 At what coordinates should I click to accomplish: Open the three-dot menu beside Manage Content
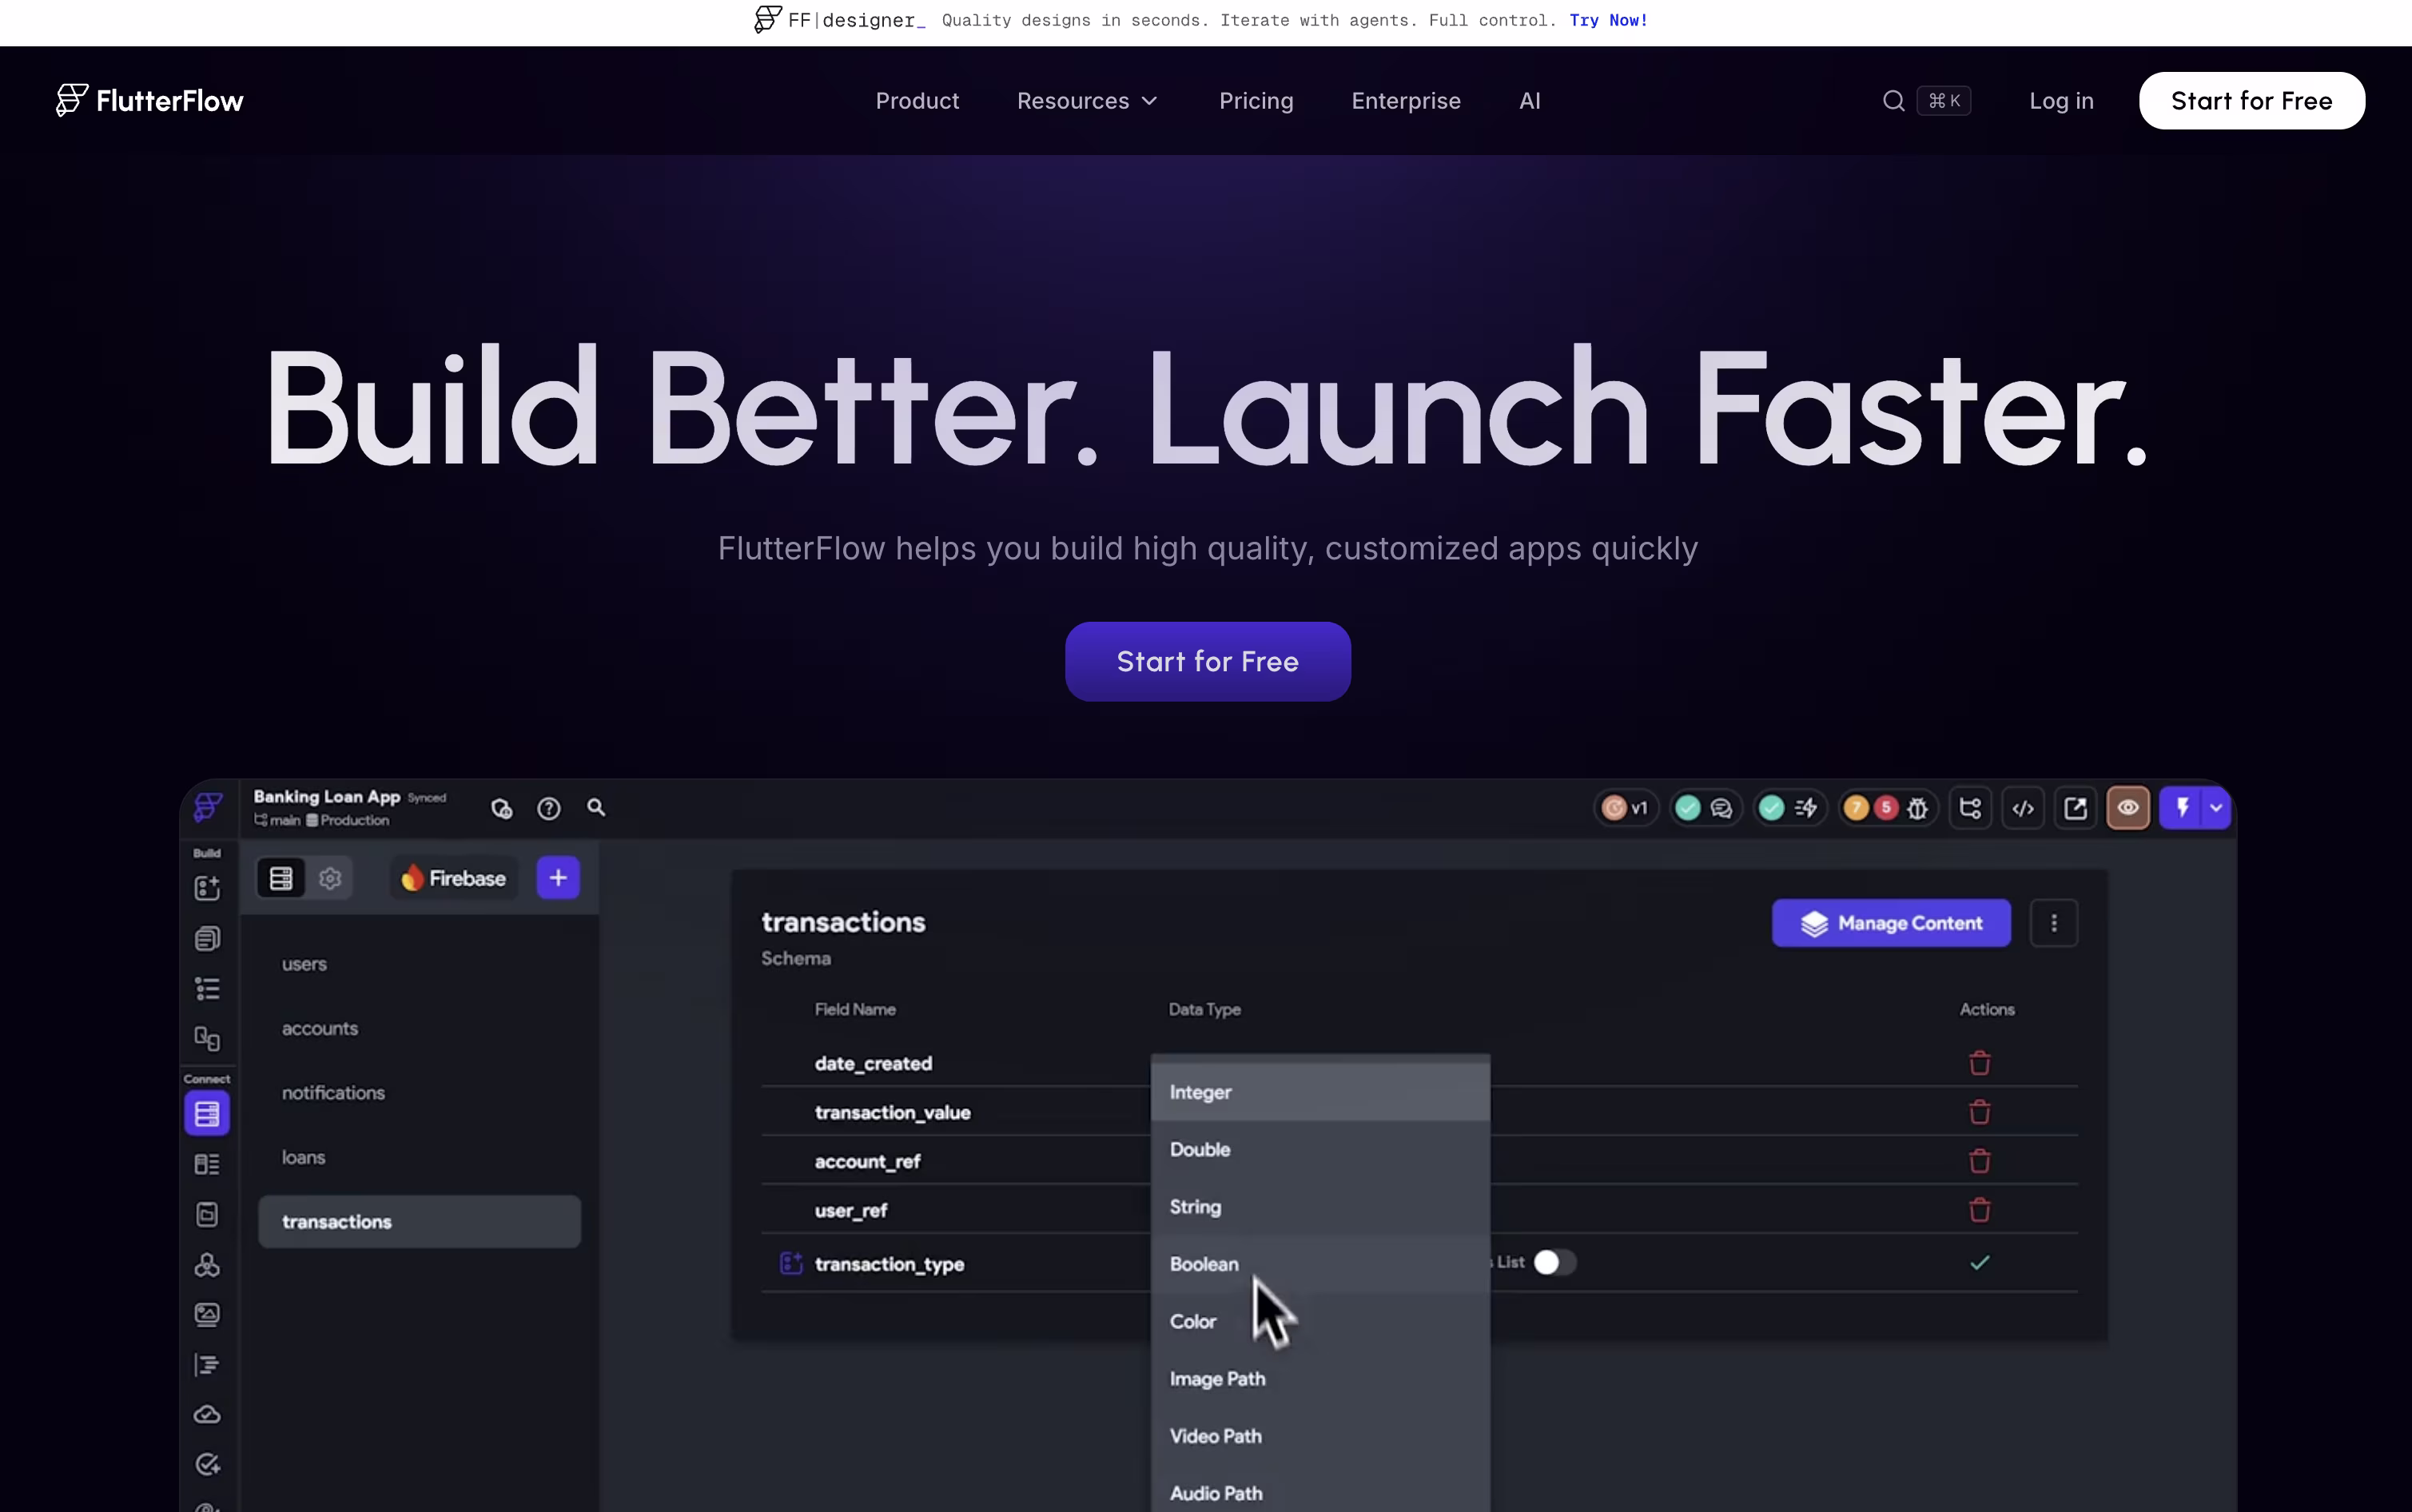[x=2054, y=923]
